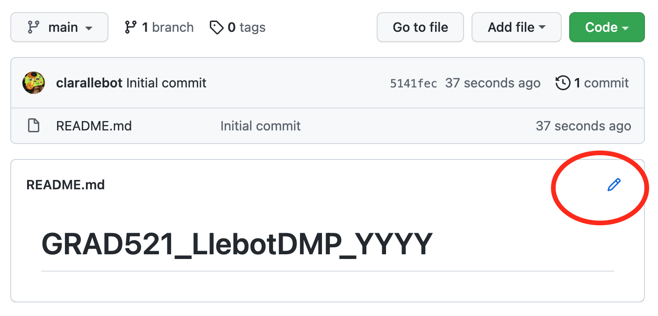Click the GRAD521_LlebotDMP_YYYY heading
Image resolution: width=658 pixels, height=316 pixels.
coord(236,242)
